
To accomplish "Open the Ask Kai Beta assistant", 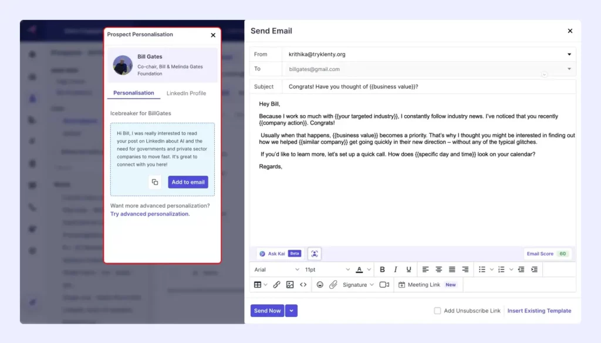I will (280, 254).
